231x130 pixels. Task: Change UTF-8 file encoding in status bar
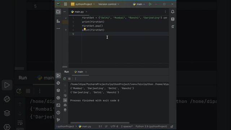114,126
